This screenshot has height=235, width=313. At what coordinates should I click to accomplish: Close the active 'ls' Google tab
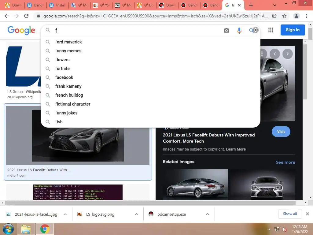(239, 6)
